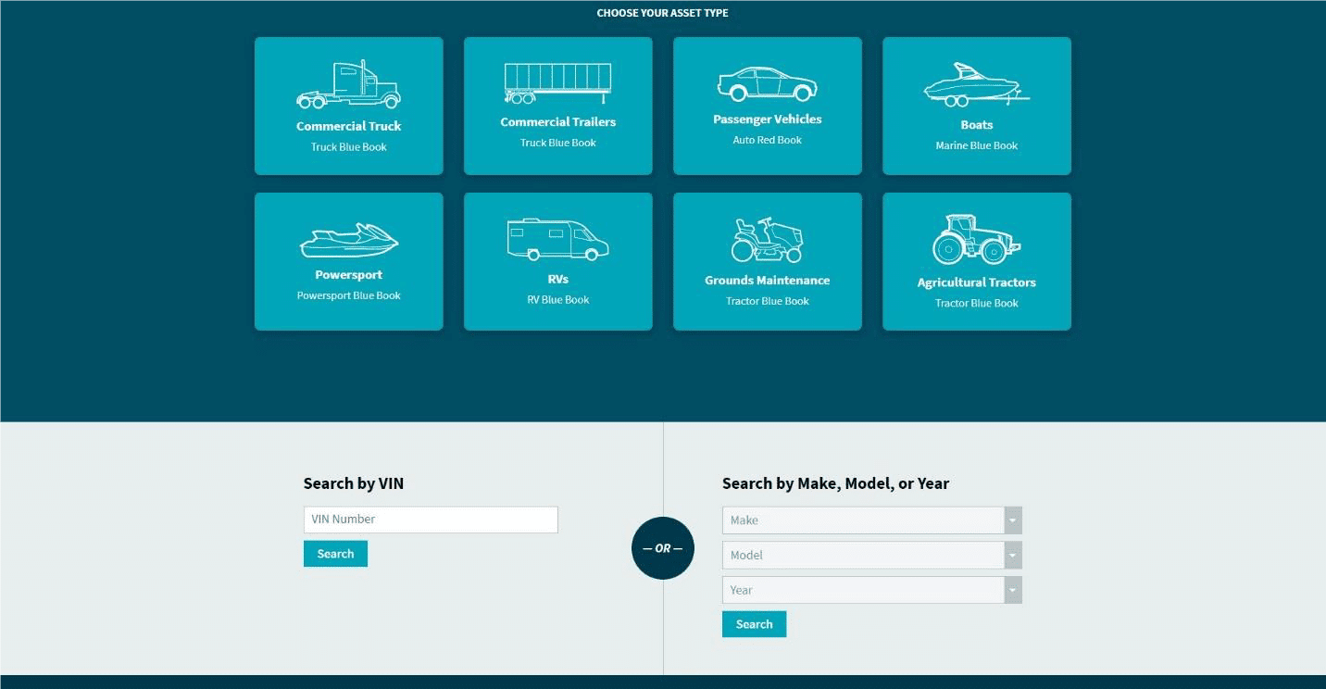Select Passenger Vehicles title text
Viewport: 1326px width, 689px height.
point(768,119)
